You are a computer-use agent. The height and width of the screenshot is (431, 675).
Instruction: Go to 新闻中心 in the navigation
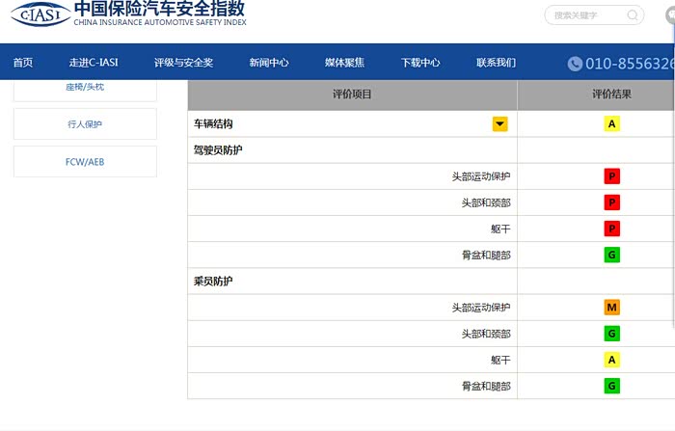tap(269, 63)
